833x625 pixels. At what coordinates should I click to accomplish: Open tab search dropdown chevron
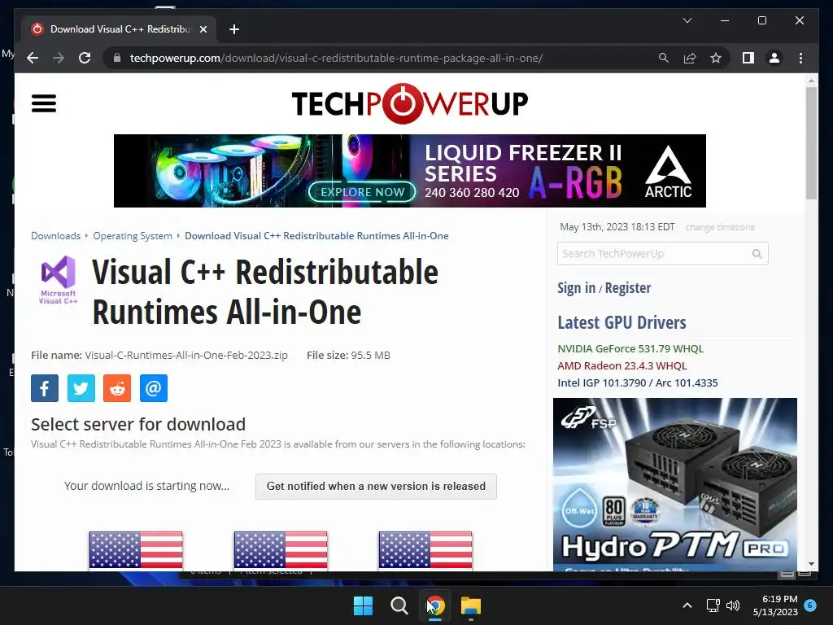coord(687,20)
